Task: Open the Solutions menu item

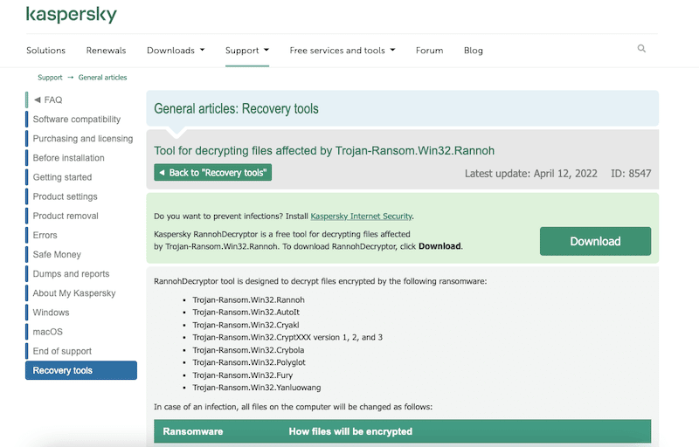Action: click(x=46, y=51)
